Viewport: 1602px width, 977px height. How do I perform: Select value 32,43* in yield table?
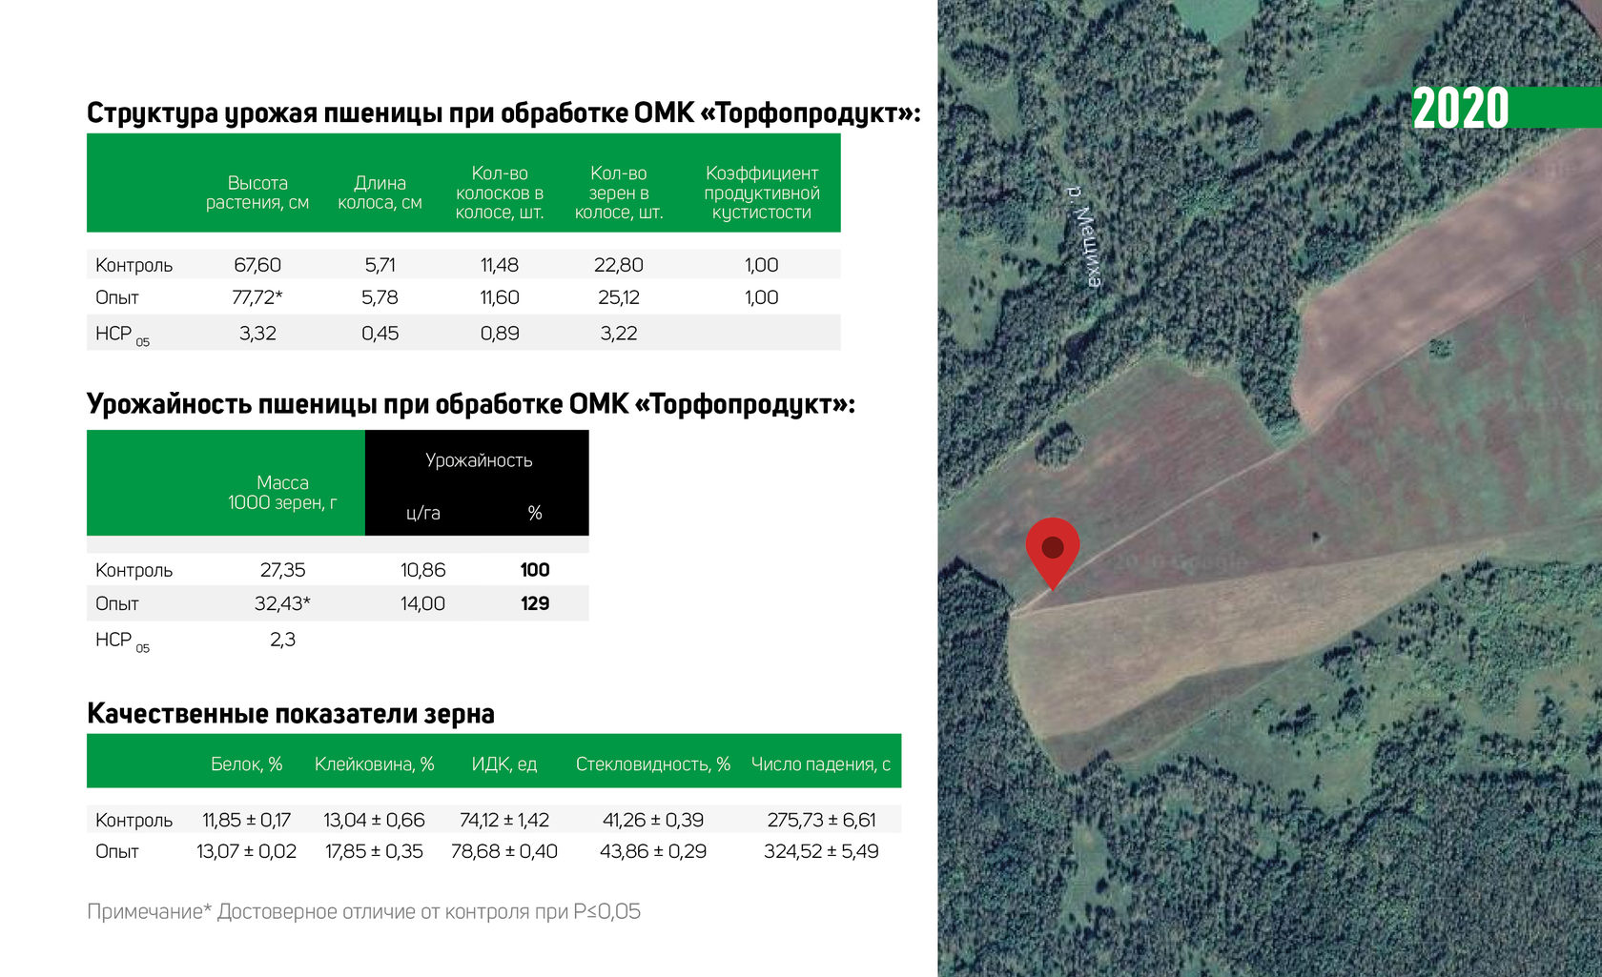pos(282,603)
